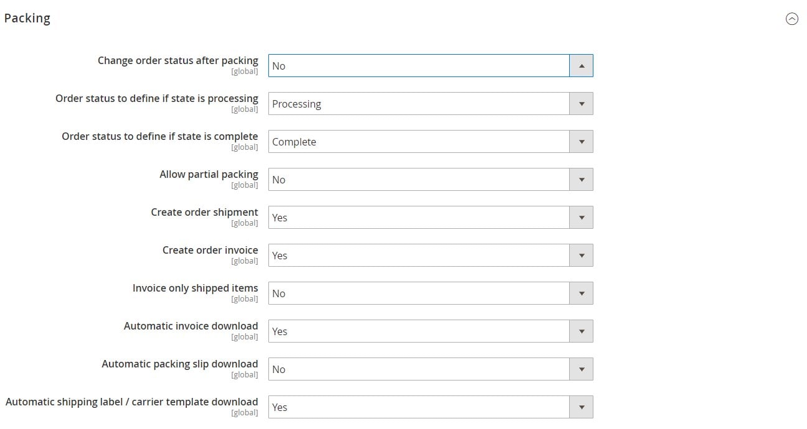
Task: Open the dropdown showing Processing status
Action: [430, 104]
